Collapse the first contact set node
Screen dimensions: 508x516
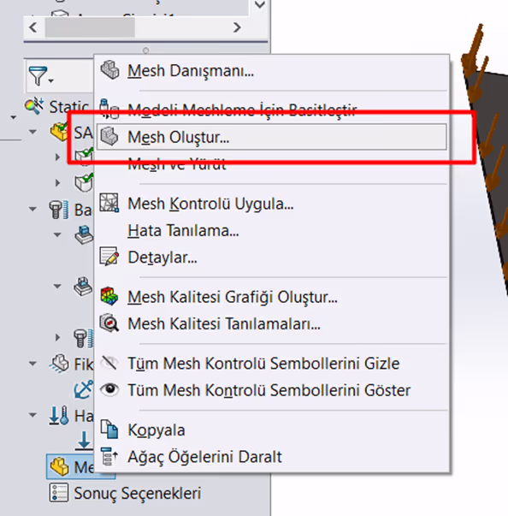[57, 235]
